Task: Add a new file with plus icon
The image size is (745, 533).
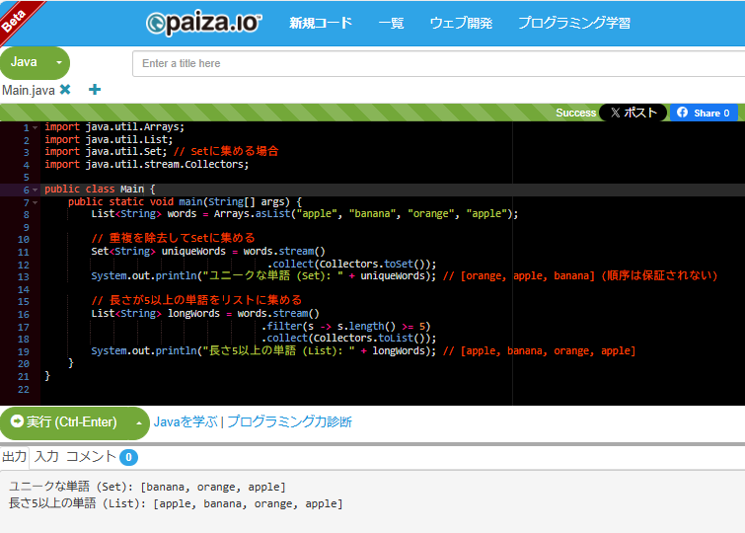Action: [x=95, y=90]
